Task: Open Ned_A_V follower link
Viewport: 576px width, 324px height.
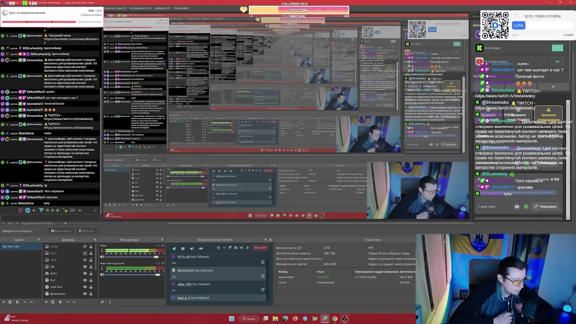Action: [x=184, y=298]
